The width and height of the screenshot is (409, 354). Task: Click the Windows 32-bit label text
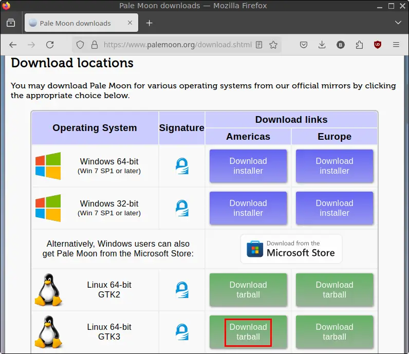coord(109,203)
